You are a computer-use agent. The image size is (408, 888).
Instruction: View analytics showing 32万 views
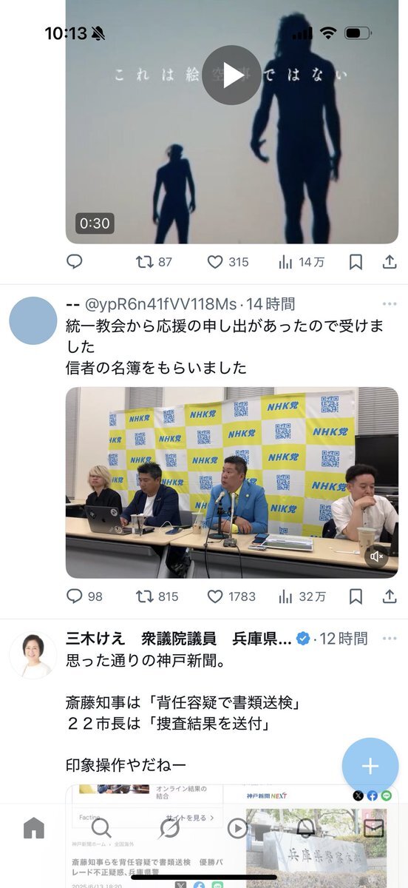302,596
